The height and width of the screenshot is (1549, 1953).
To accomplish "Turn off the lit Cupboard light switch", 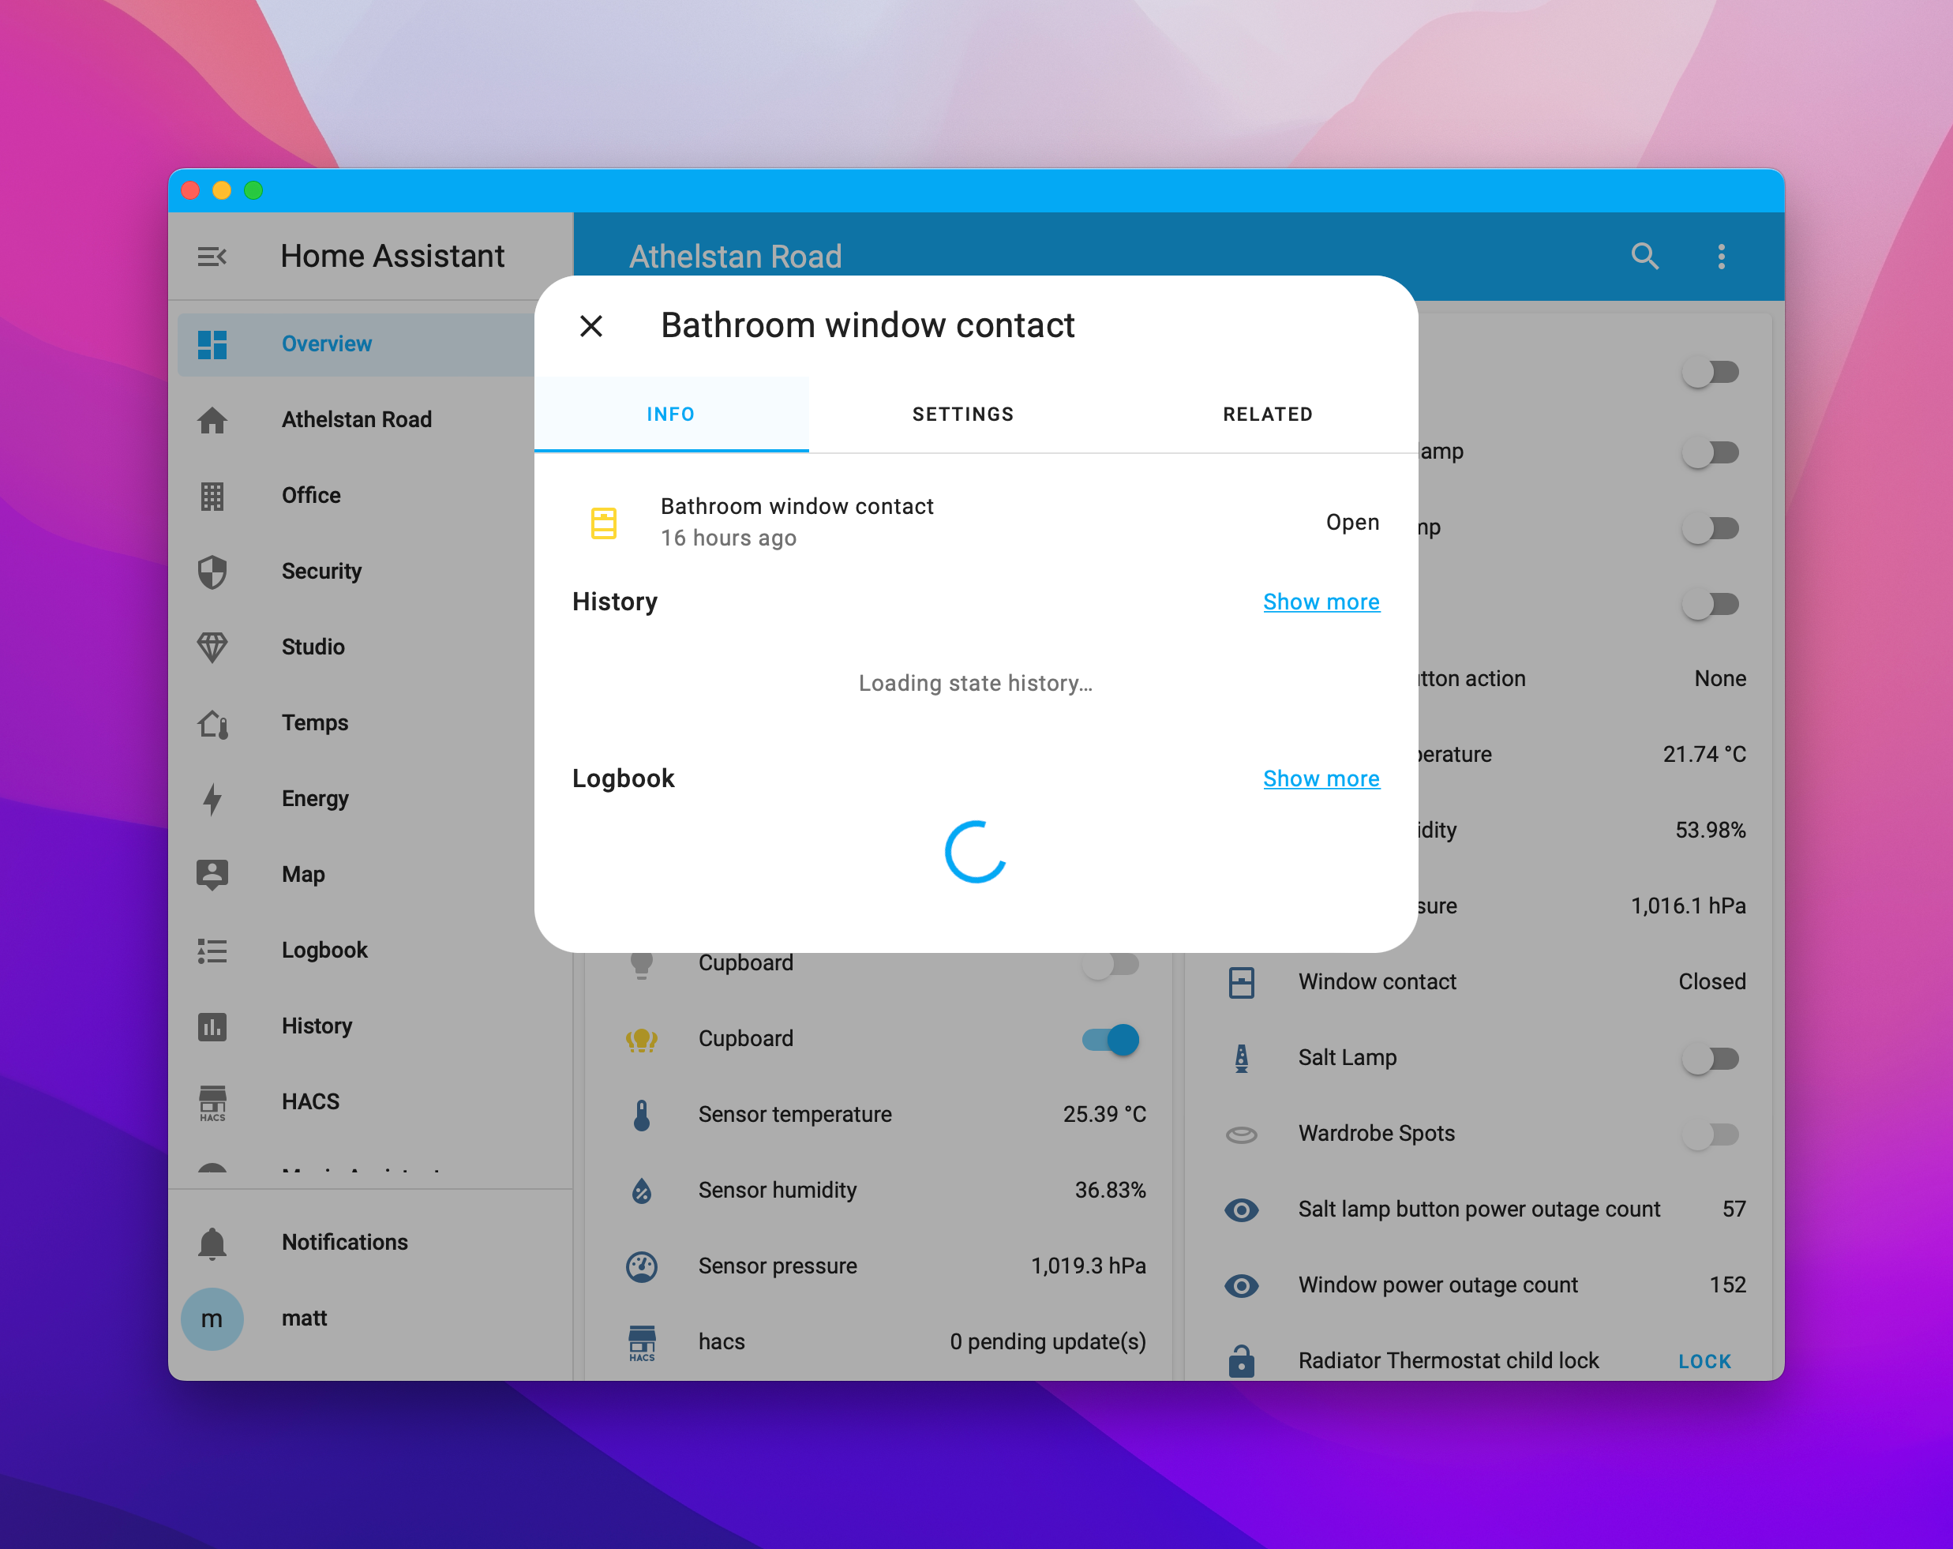I will 1111,1039.
